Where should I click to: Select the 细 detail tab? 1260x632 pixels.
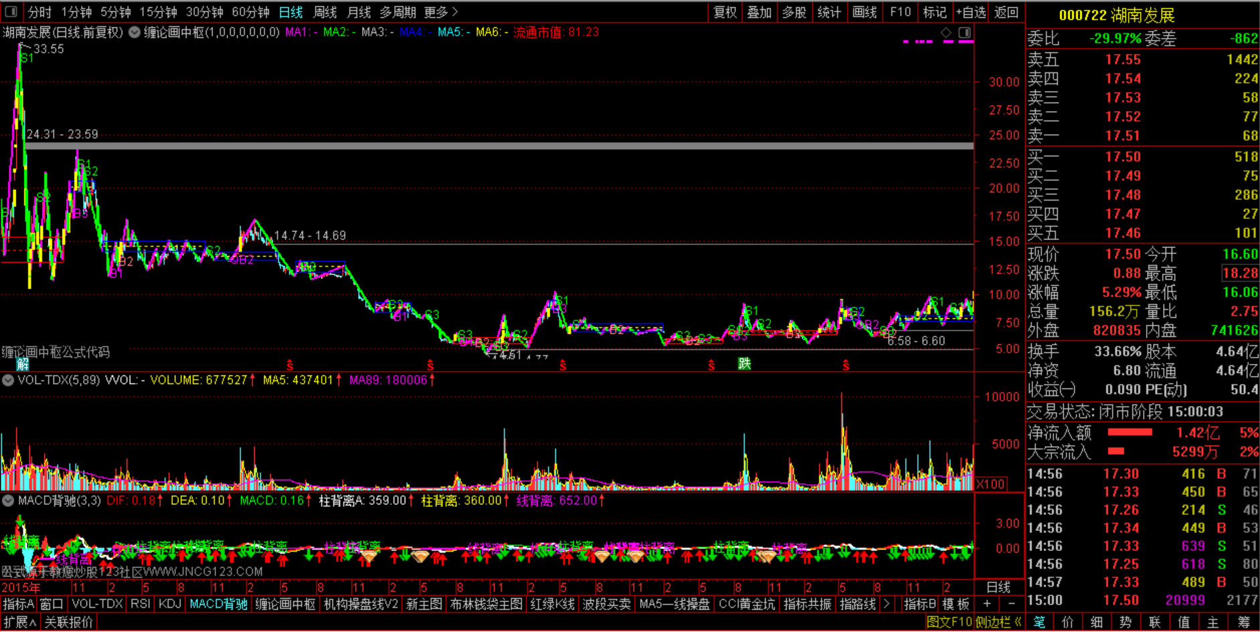(1097, 622)
